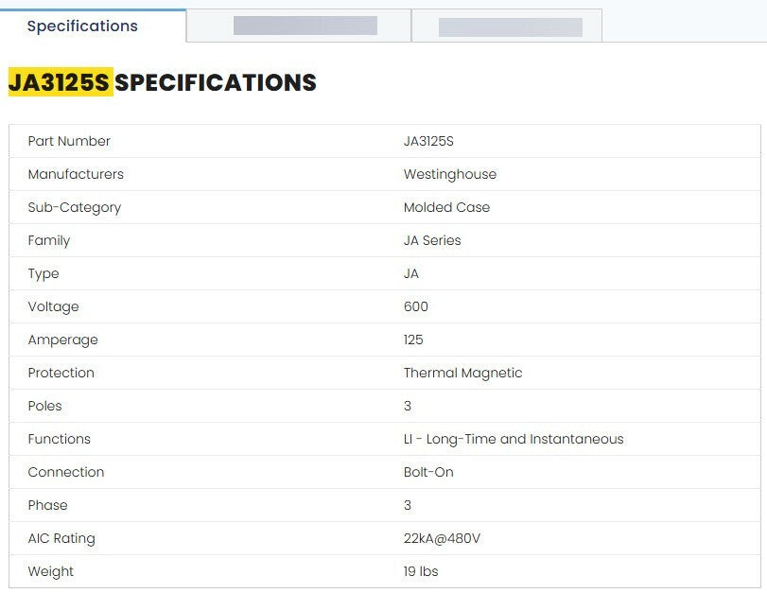Screen dimensions: 767x593
Task: Click the 22kA@480V AIC rating value
Action: click(442, 538)
